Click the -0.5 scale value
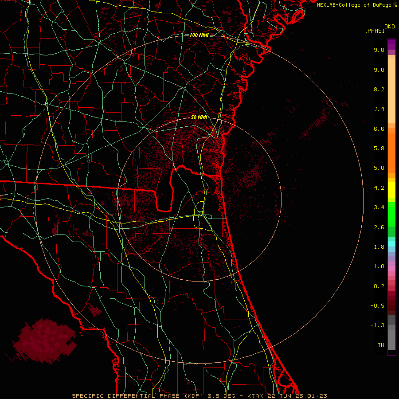Screen dimensions: 399x399 click(377, 306)
